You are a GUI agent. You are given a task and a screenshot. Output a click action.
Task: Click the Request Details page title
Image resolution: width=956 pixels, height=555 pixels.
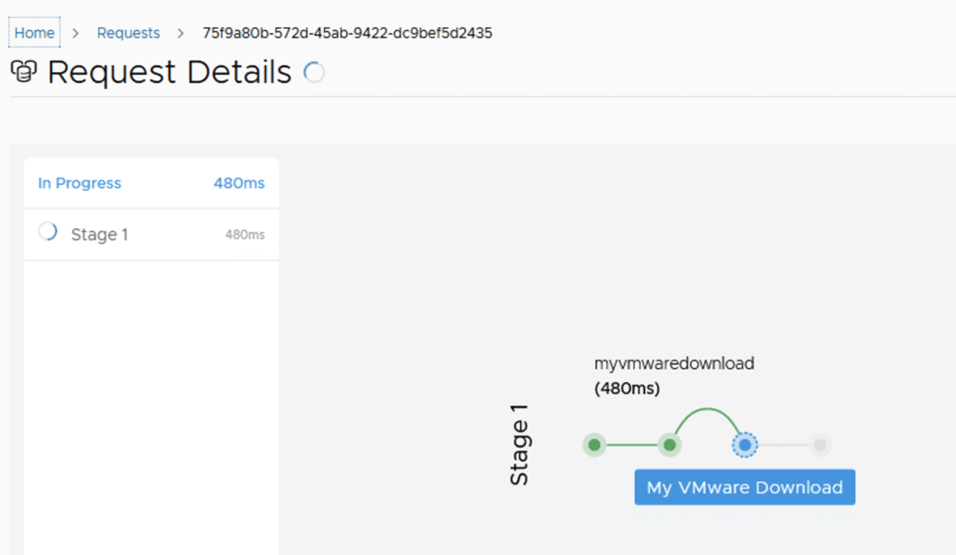tap(169, 72)
